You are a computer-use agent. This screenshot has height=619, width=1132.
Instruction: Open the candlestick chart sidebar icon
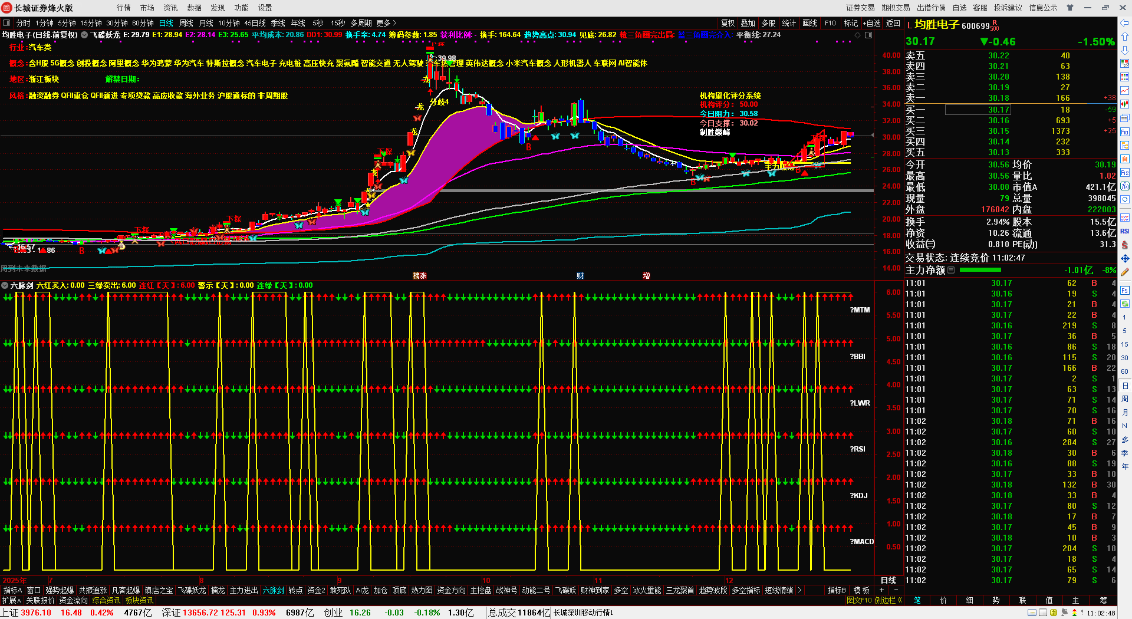click(1125, 104)
